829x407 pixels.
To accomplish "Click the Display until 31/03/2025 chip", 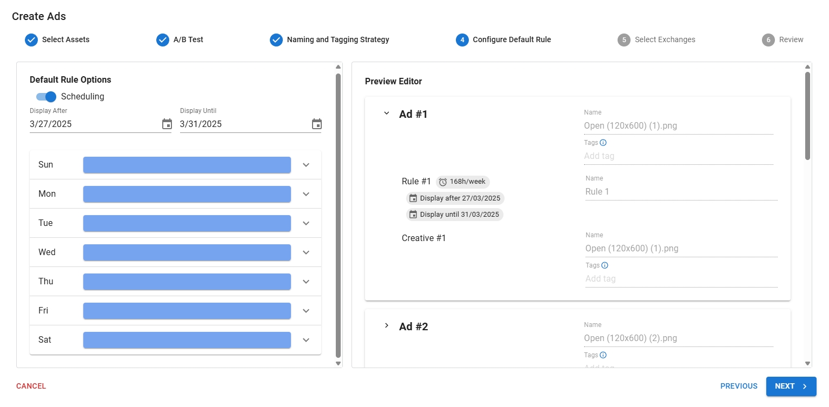I will pos(454,215).
